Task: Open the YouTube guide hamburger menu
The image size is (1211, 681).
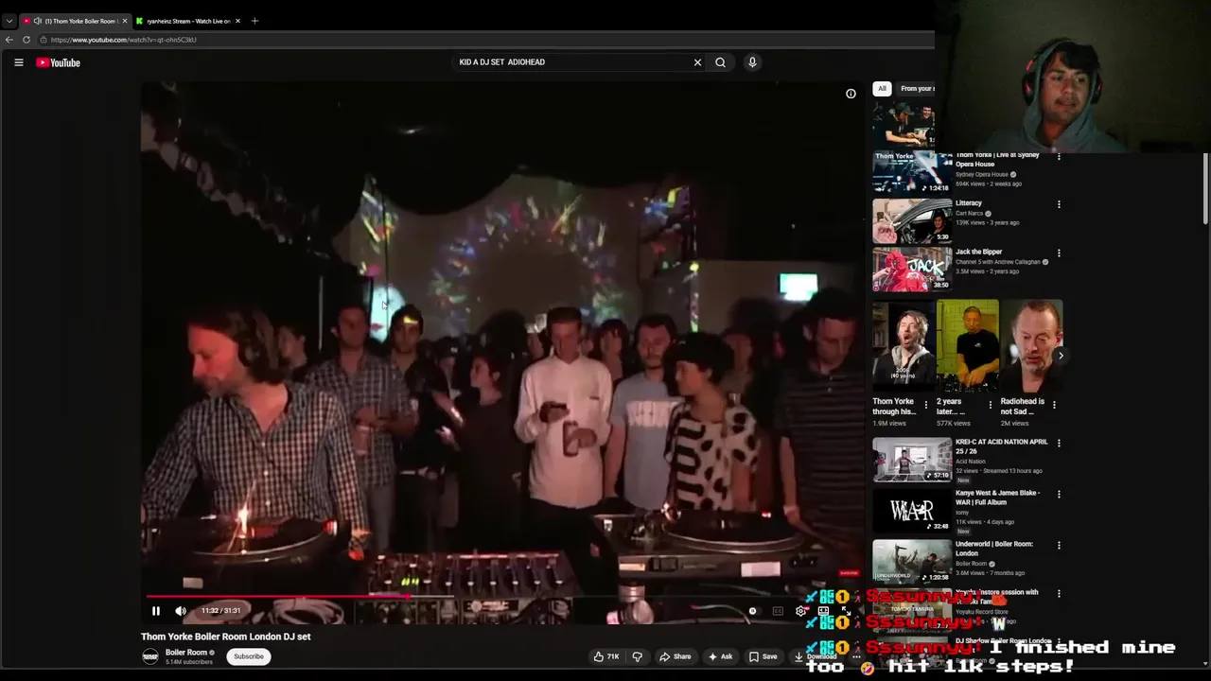Action: [18, 62]
